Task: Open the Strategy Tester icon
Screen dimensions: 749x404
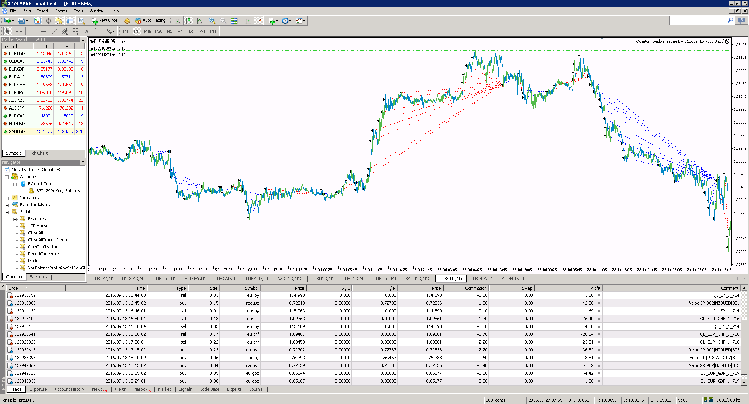Action: tap(81, 21)
